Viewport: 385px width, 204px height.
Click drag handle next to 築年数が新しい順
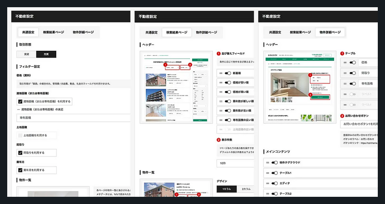221,101
